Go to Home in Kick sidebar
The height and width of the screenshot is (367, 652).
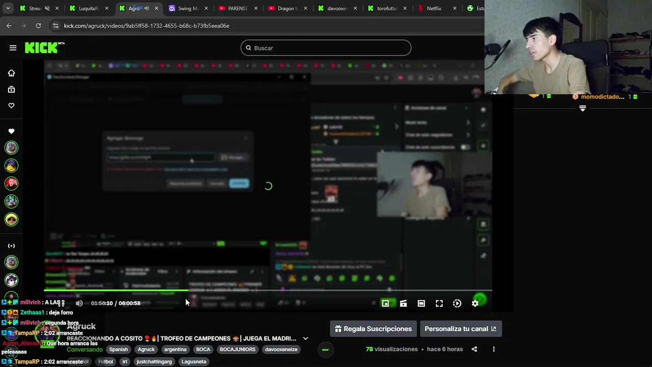(11, 73)
